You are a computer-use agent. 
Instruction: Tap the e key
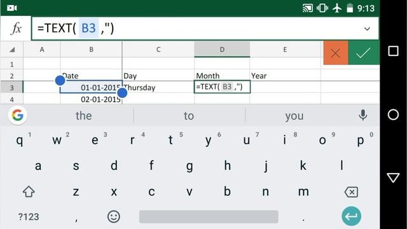click(95, 140)
